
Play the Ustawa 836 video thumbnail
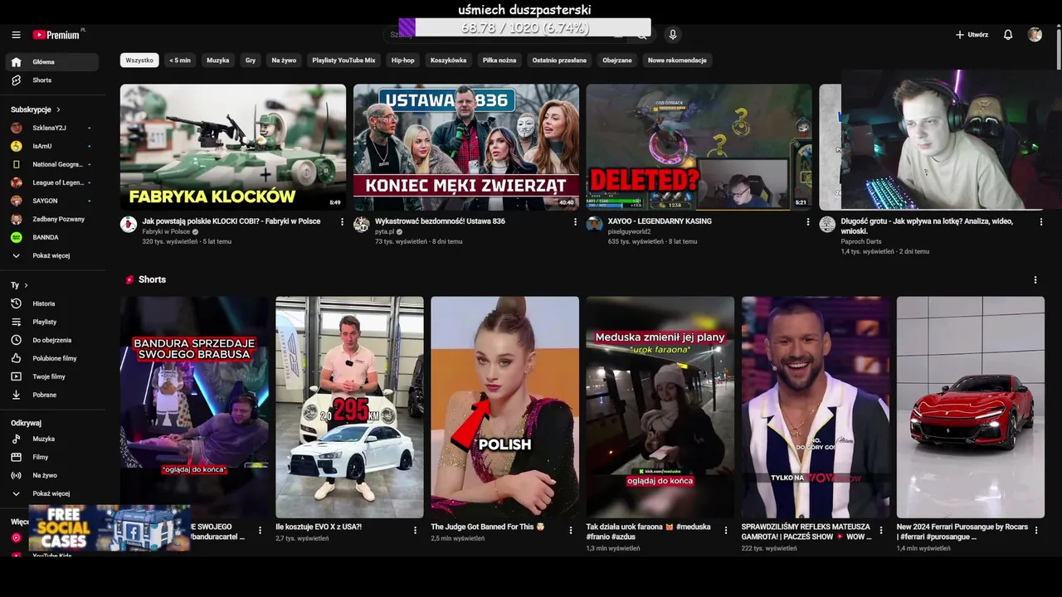[466, 147]
